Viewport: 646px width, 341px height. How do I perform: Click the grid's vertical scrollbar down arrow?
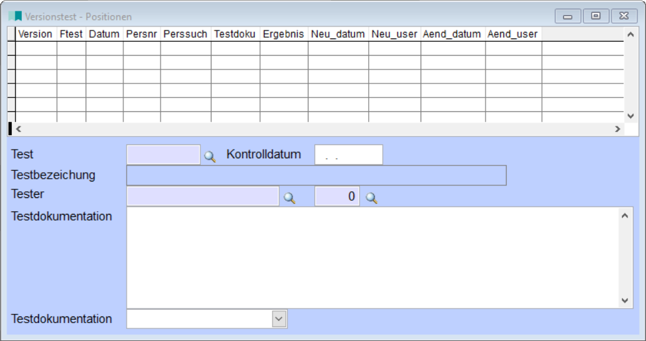(x=630, y=116)
